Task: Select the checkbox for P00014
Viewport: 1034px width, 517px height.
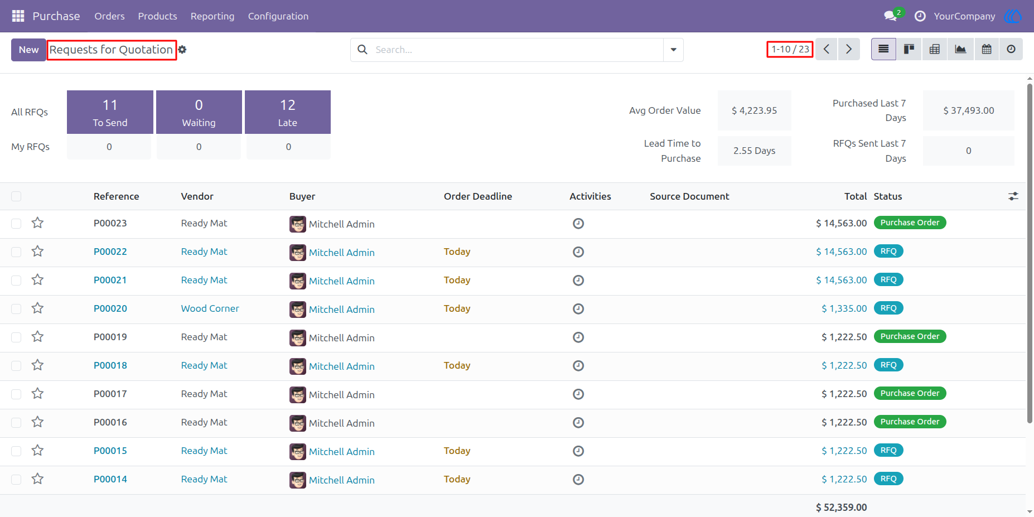Action: pos(16,480)
